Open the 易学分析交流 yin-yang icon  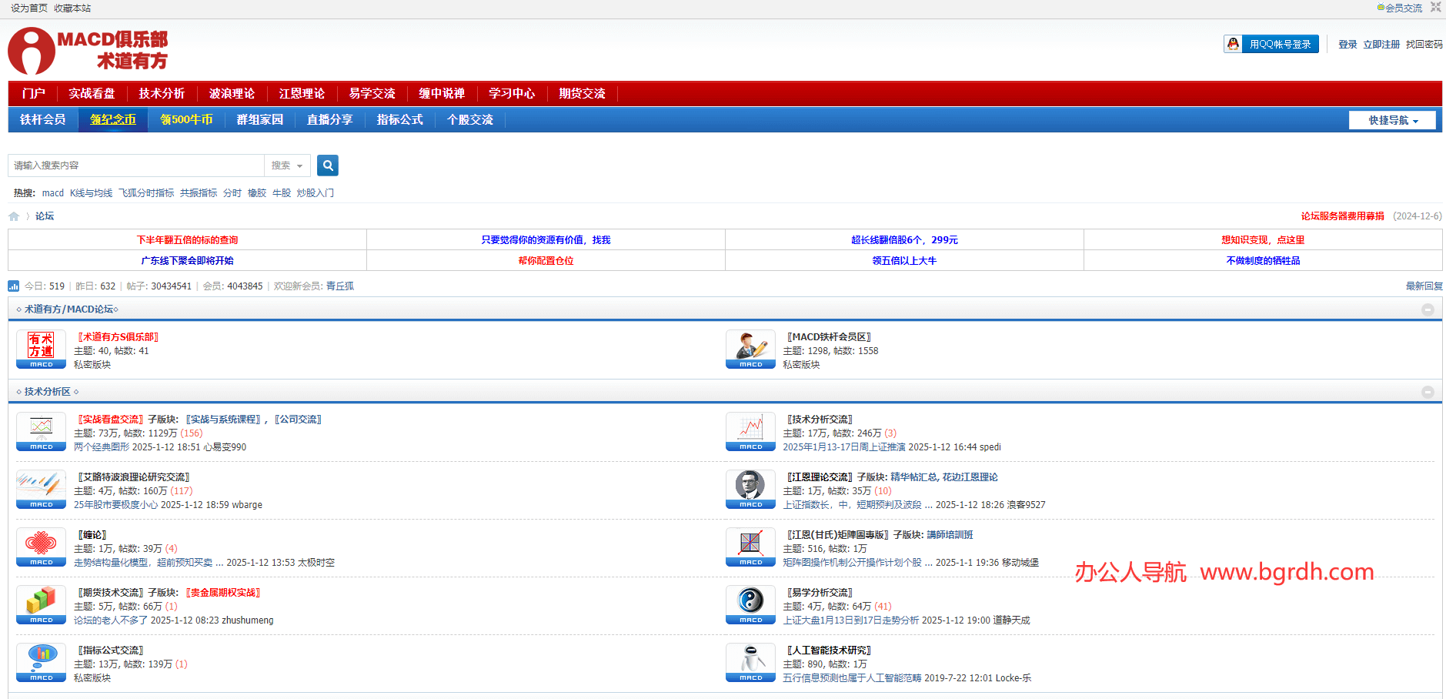pyautogui.click(x=750, y=604)
